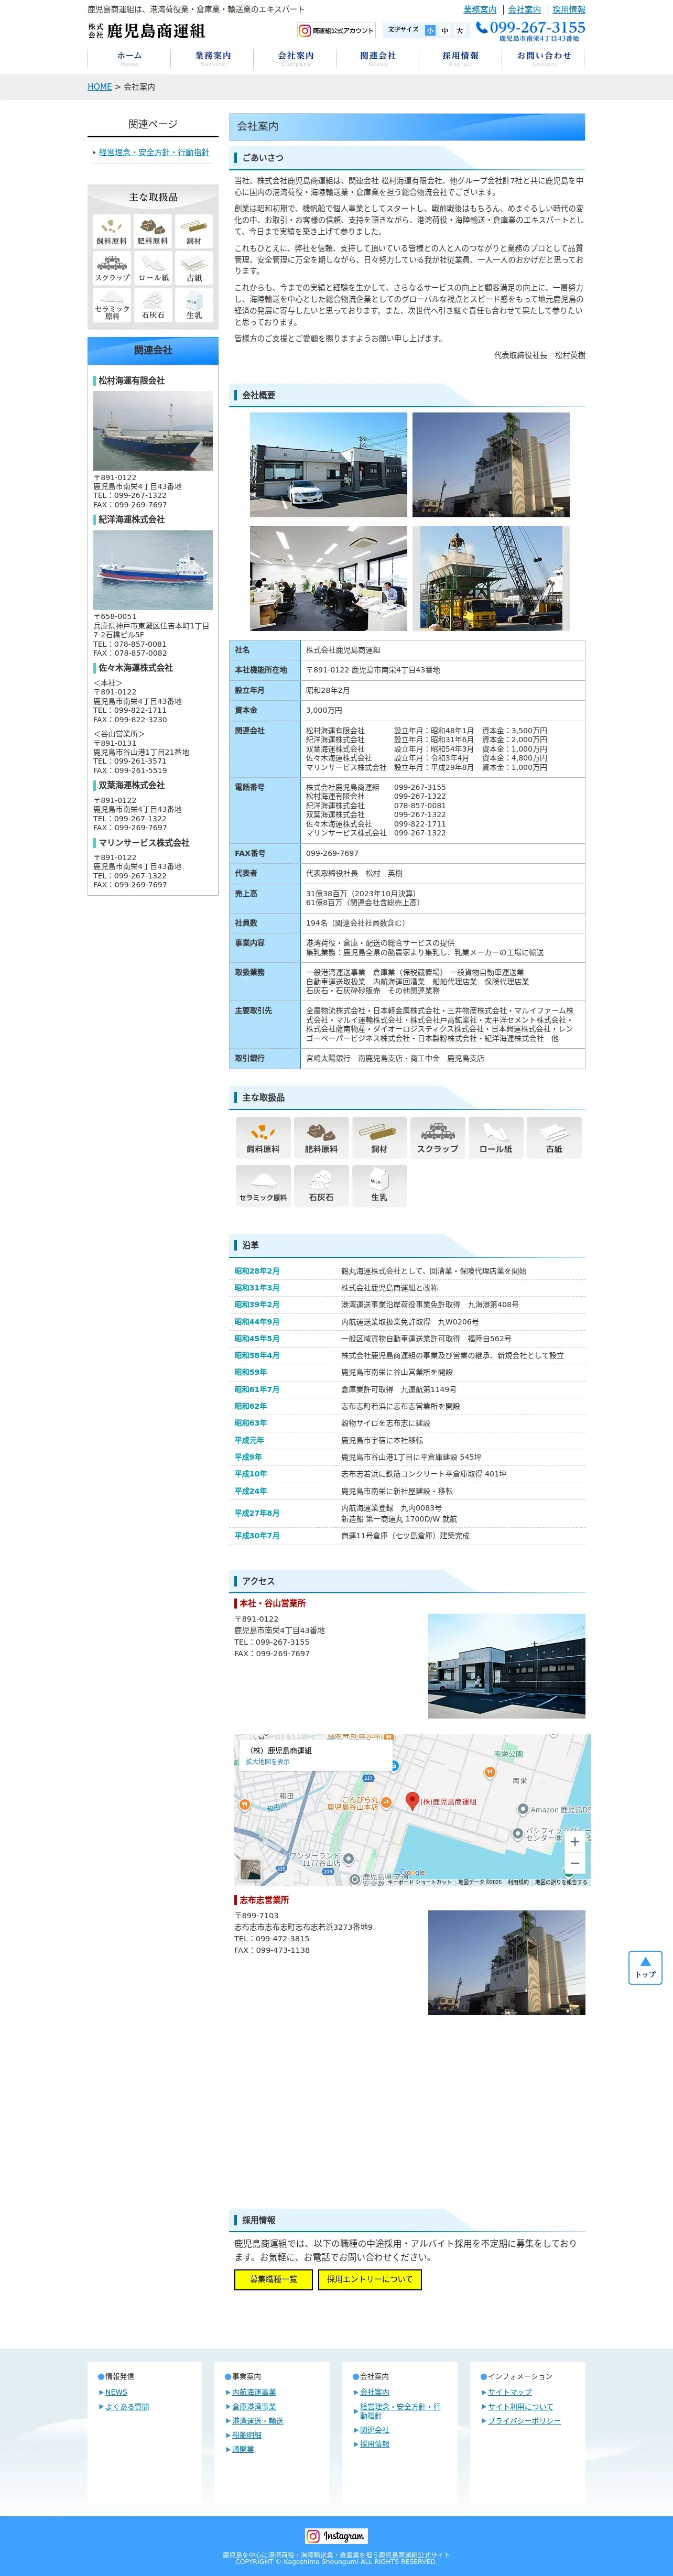Set text size to 小

tap(430, 31)
